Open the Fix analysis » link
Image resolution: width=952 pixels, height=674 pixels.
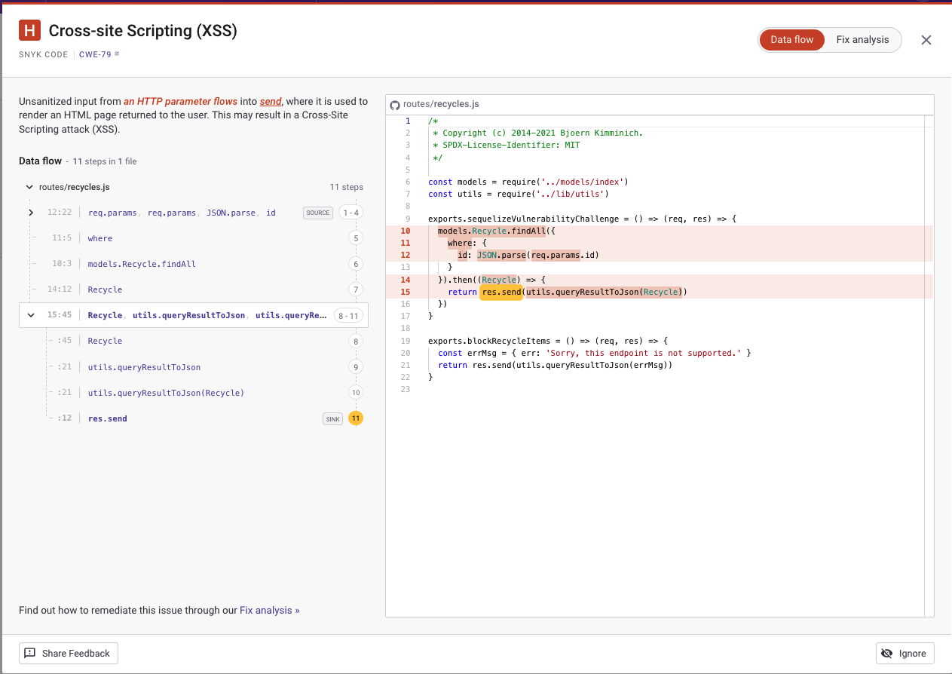(270, 610)
